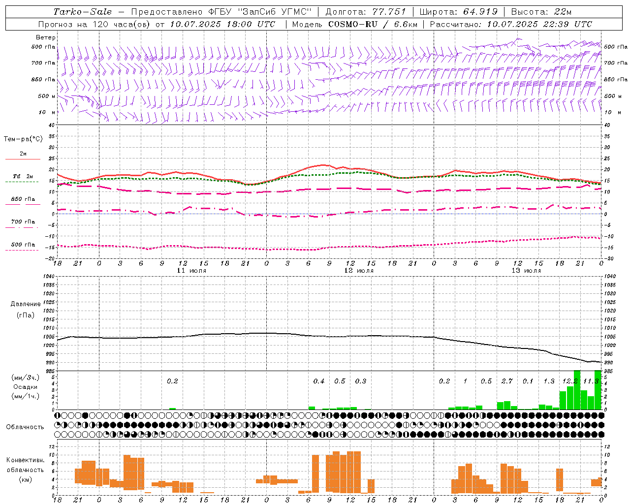This screenshot has width=630, height=504.
Task: Click the 12.2 precipitation value
Action: point(570,381)
